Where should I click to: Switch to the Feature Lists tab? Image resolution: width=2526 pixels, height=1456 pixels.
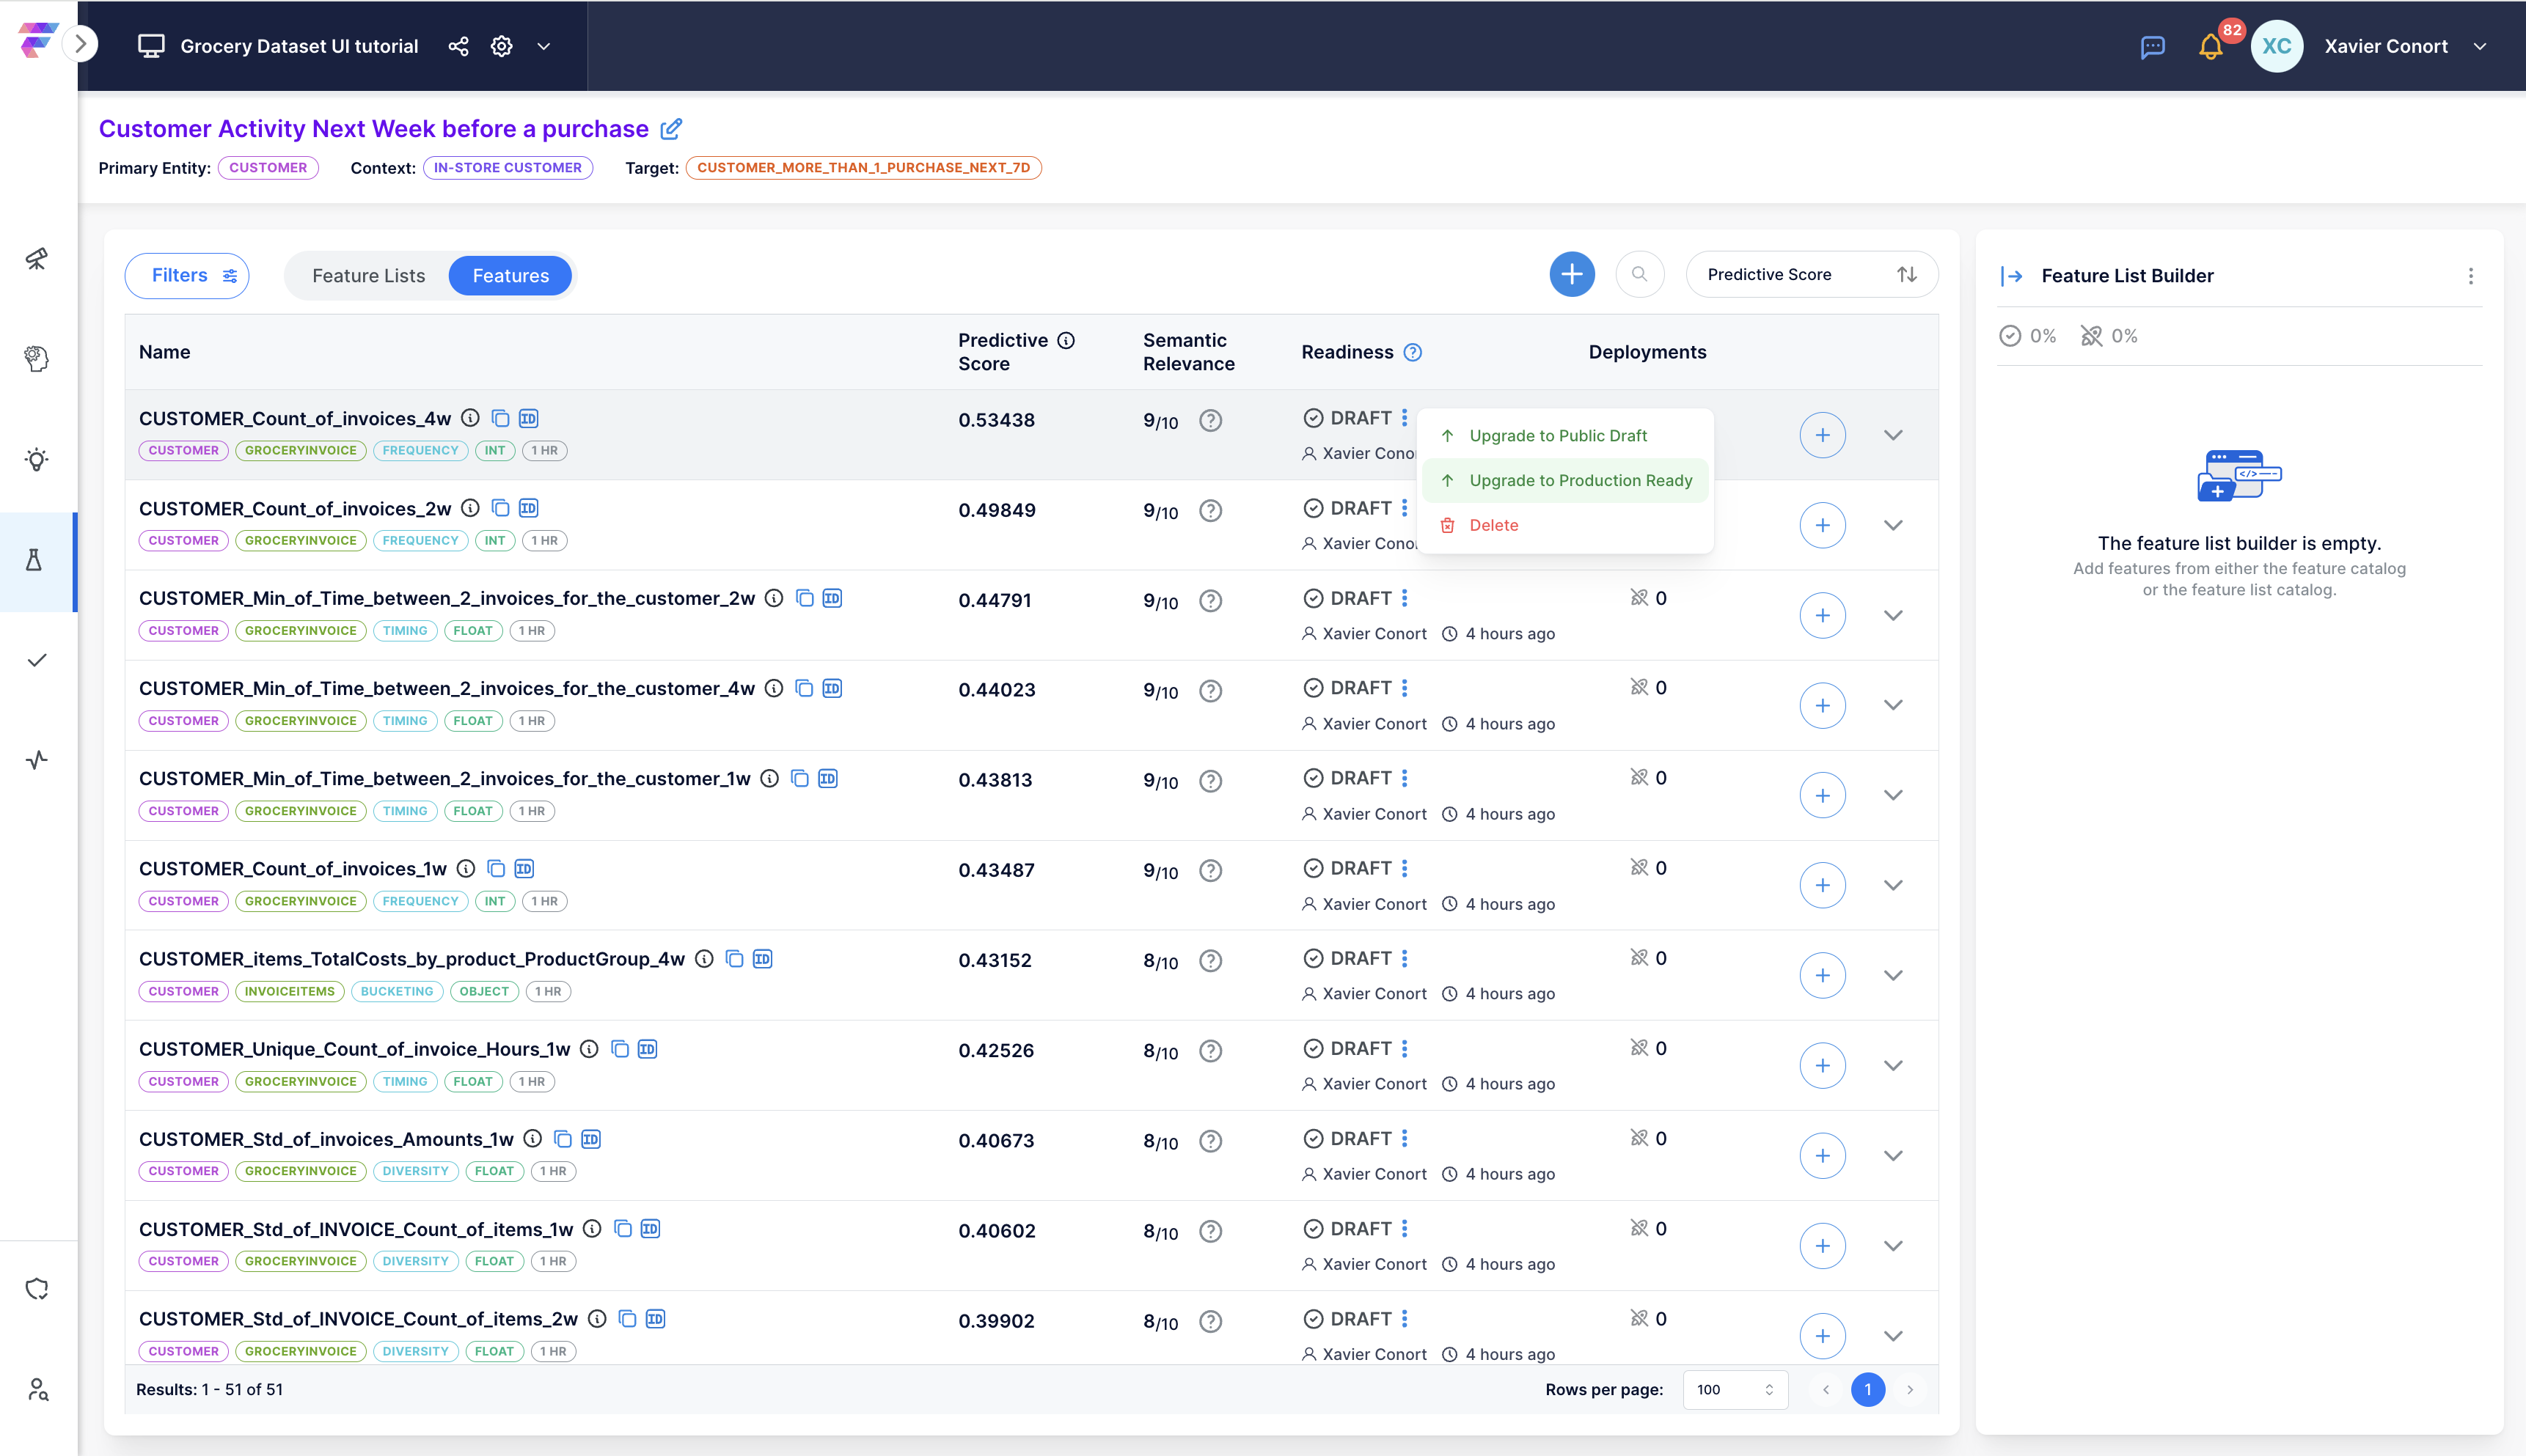pyautogui.click(x=368, y=276)
